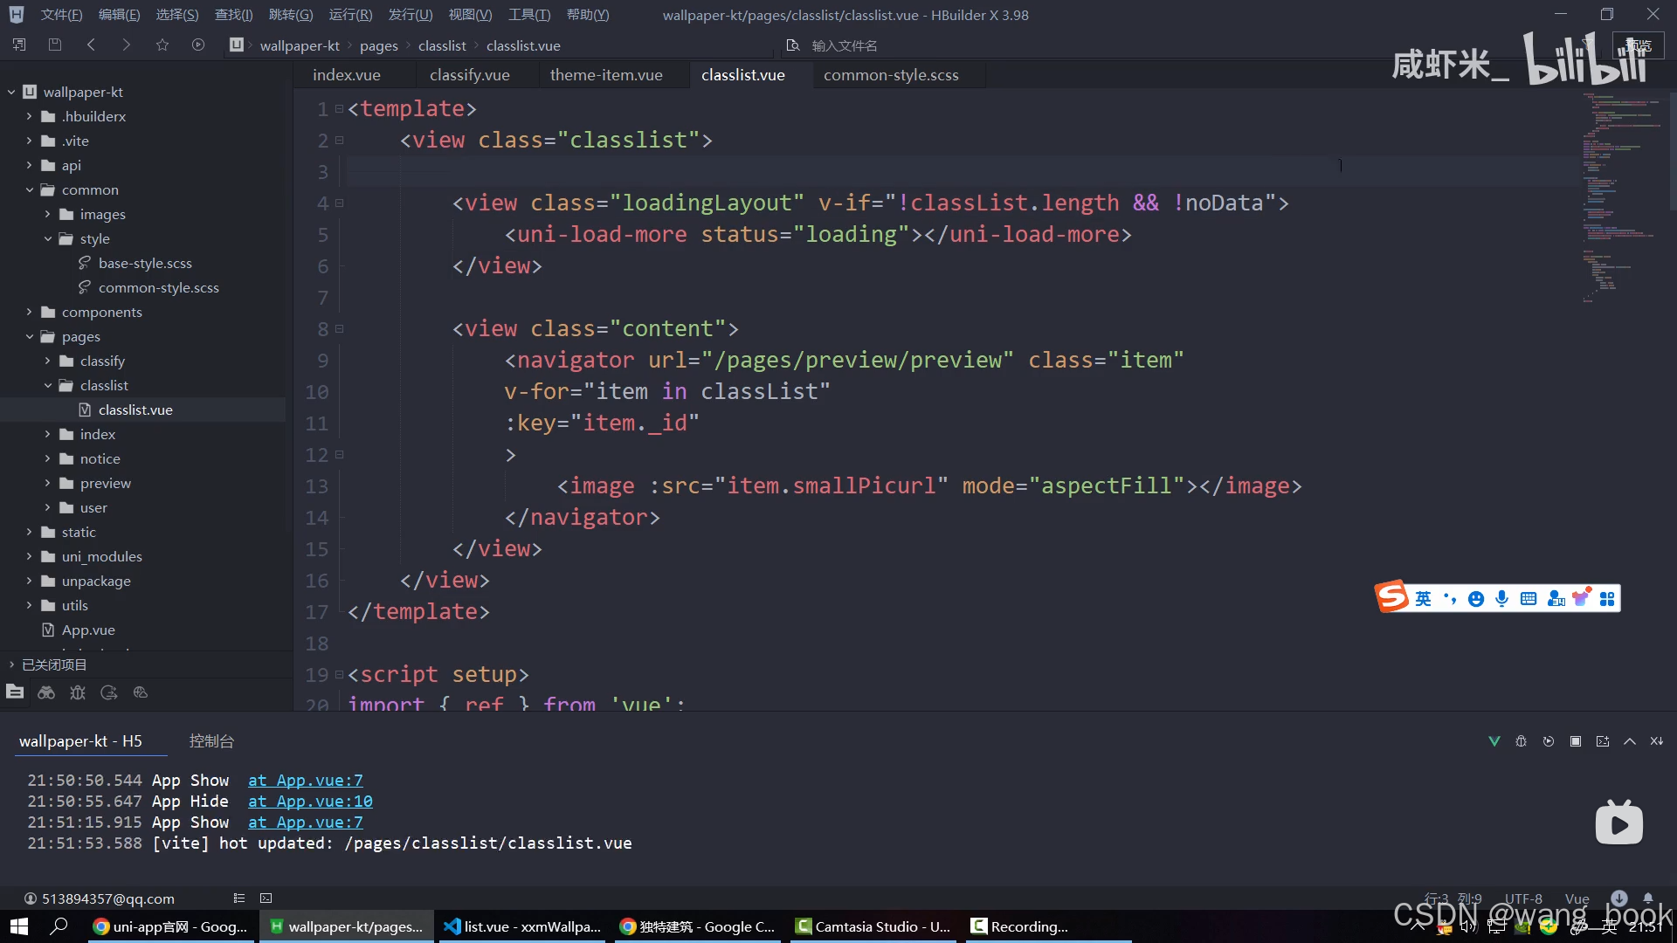This screenshot has height=943, width=1677.
Task: Toggle the fold marker beside the script setup line
Action: (x=340, y=675)
